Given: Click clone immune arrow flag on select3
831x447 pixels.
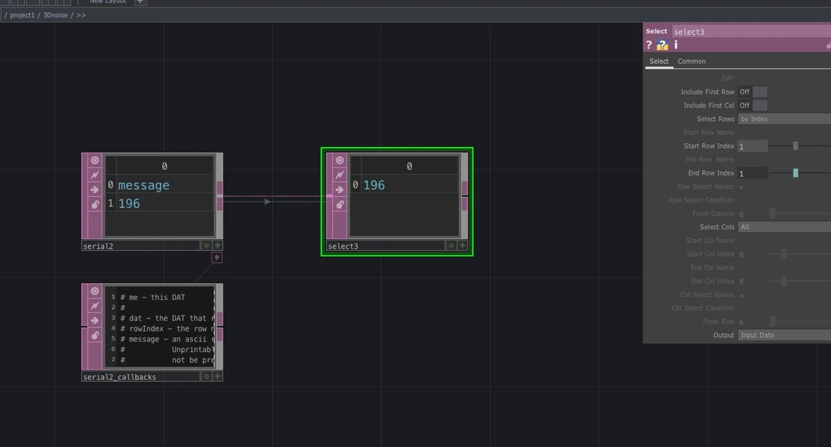Looking at the screenshot, I should pos(339,190).
